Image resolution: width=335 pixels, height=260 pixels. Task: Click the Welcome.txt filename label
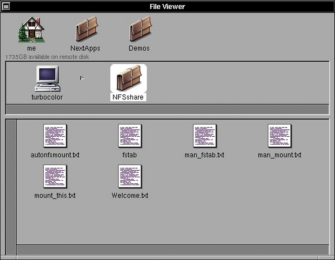pos(130,195)
